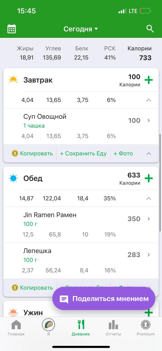Add food to Ужин with plus icon
The height and width of the screenshot is (351, 162).
click(x=148, y=313)
